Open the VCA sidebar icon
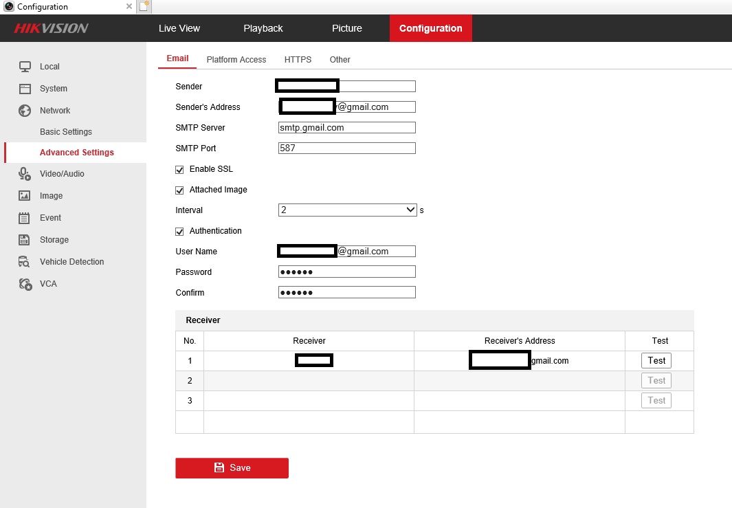The height and width of the screenshot is (508, 732). [25, 284]
